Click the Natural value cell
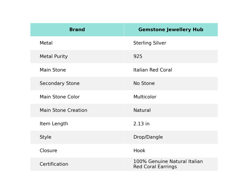Screen dimensions: 242x192 click(142, 110)
